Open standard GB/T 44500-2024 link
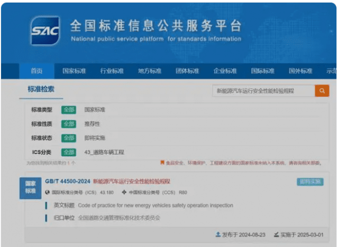The image size is (338, 247). point(67,181)
